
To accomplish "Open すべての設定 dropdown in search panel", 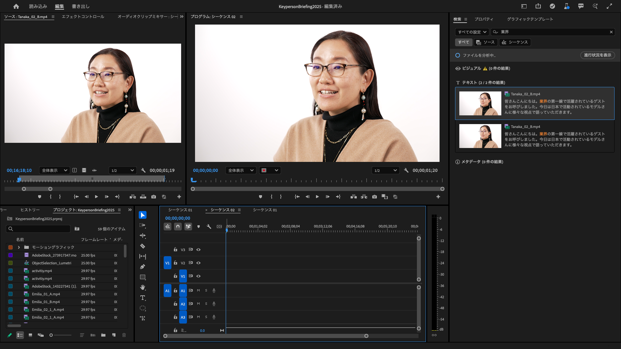I will tap(472, 32).
